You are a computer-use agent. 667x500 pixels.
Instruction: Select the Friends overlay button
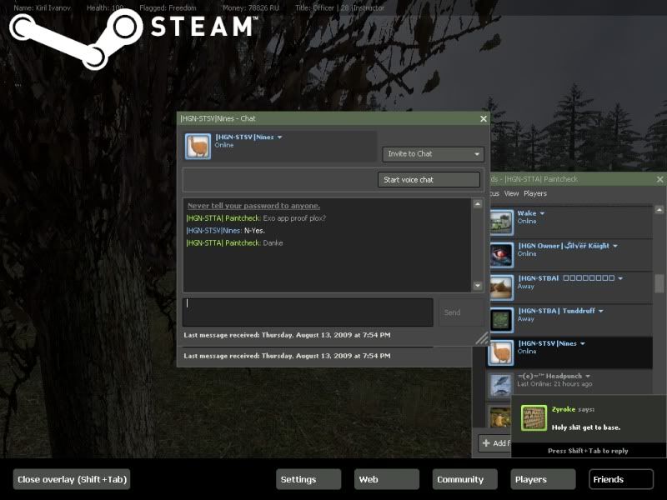(x=621, y=480)
